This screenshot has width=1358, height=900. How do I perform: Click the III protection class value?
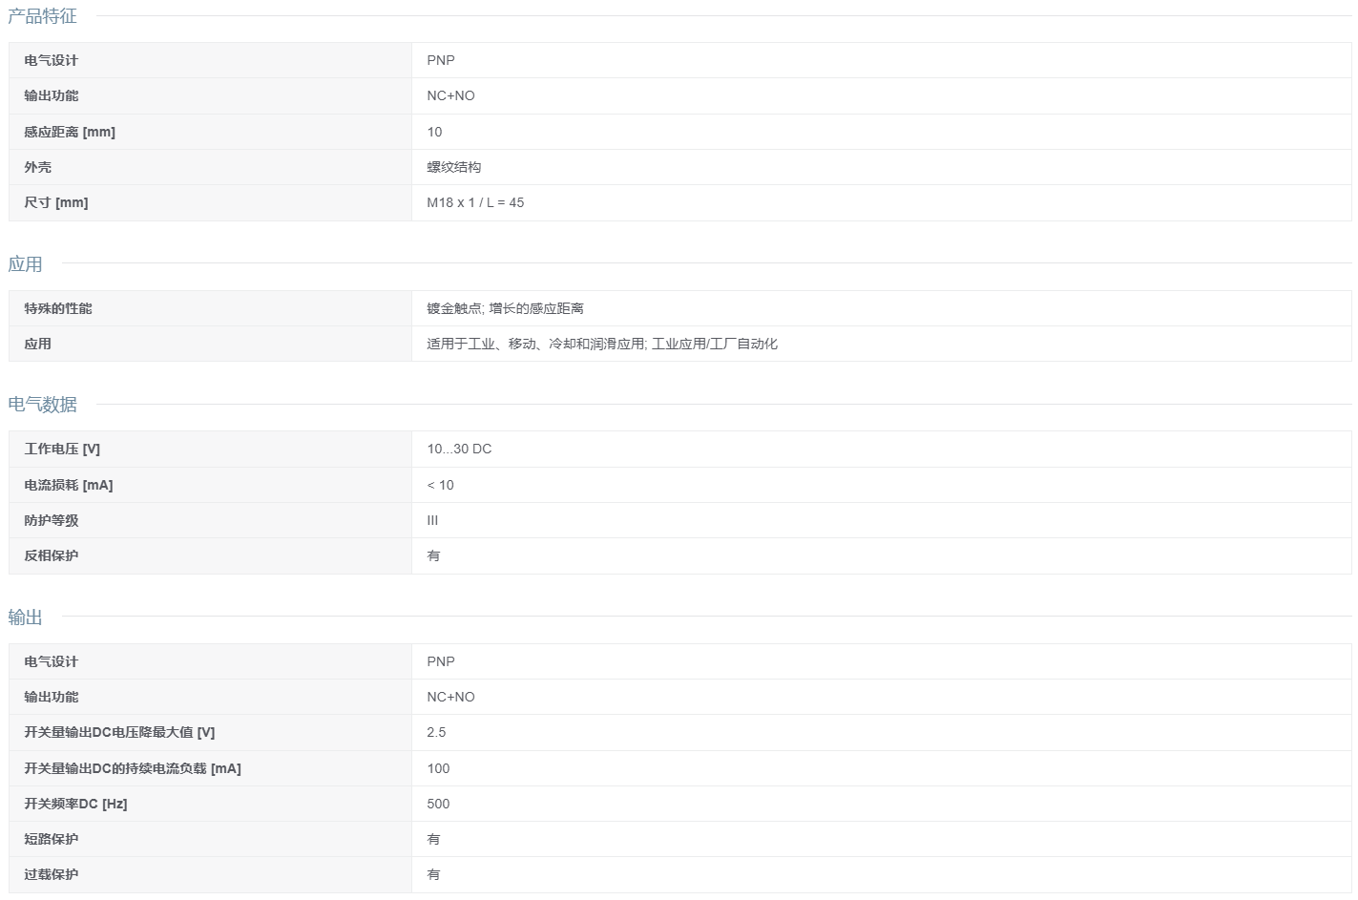pyautogui.click(x=432, y=520)
